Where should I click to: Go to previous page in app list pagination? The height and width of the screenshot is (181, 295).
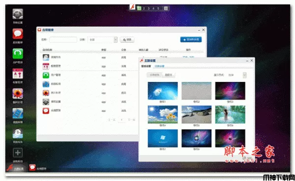112,120
